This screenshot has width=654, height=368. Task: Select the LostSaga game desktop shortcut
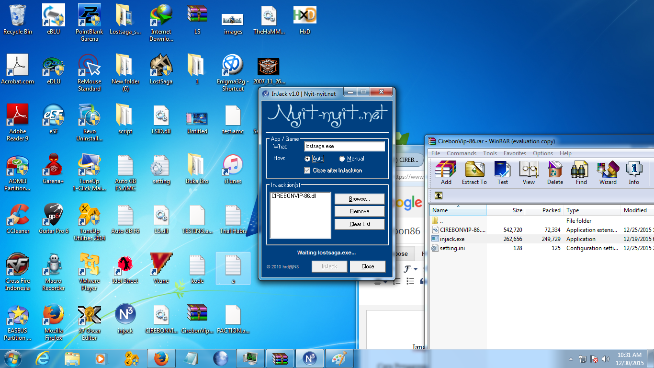coord(161,69)
